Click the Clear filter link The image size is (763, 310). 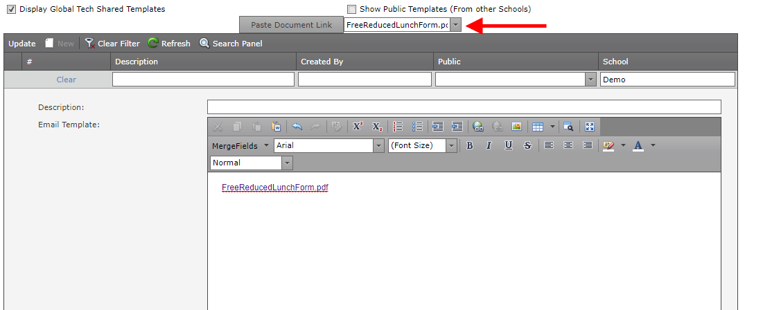tap(66, 80)
